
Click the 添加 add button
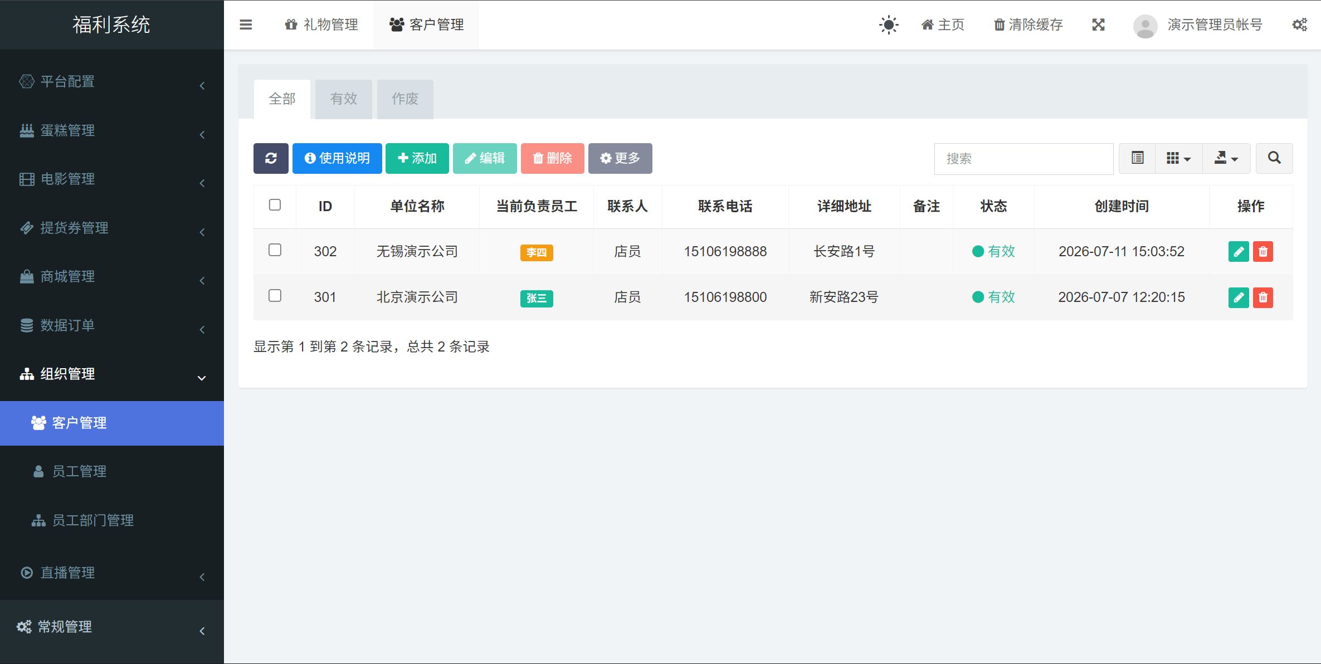pyautogui.click(x=417, y=158)
